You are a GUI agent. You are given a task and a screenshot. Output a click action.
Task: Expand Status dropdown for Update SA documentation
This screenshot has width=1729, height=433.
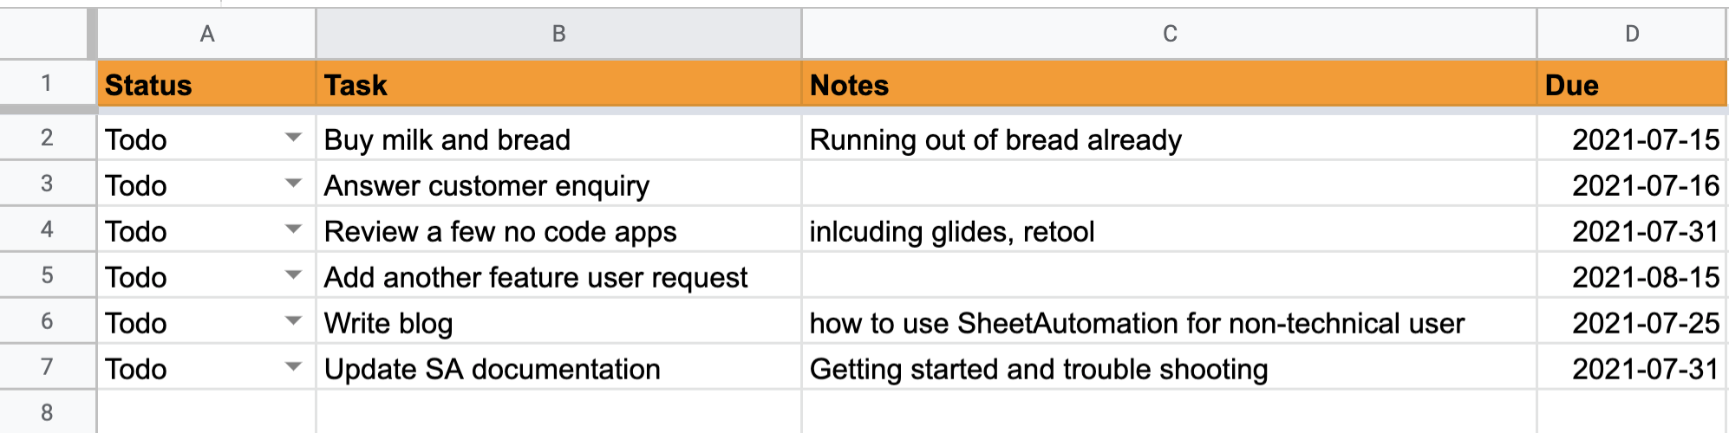(x=293, y=367)
